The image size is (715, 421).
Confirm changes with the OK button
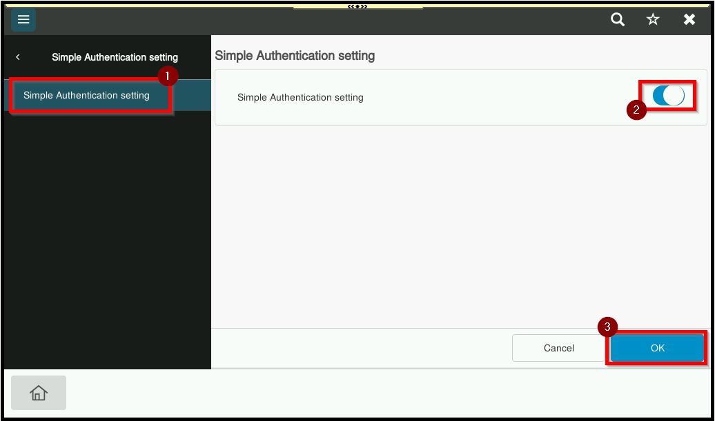pyautogui.click(x=657, y=348)
